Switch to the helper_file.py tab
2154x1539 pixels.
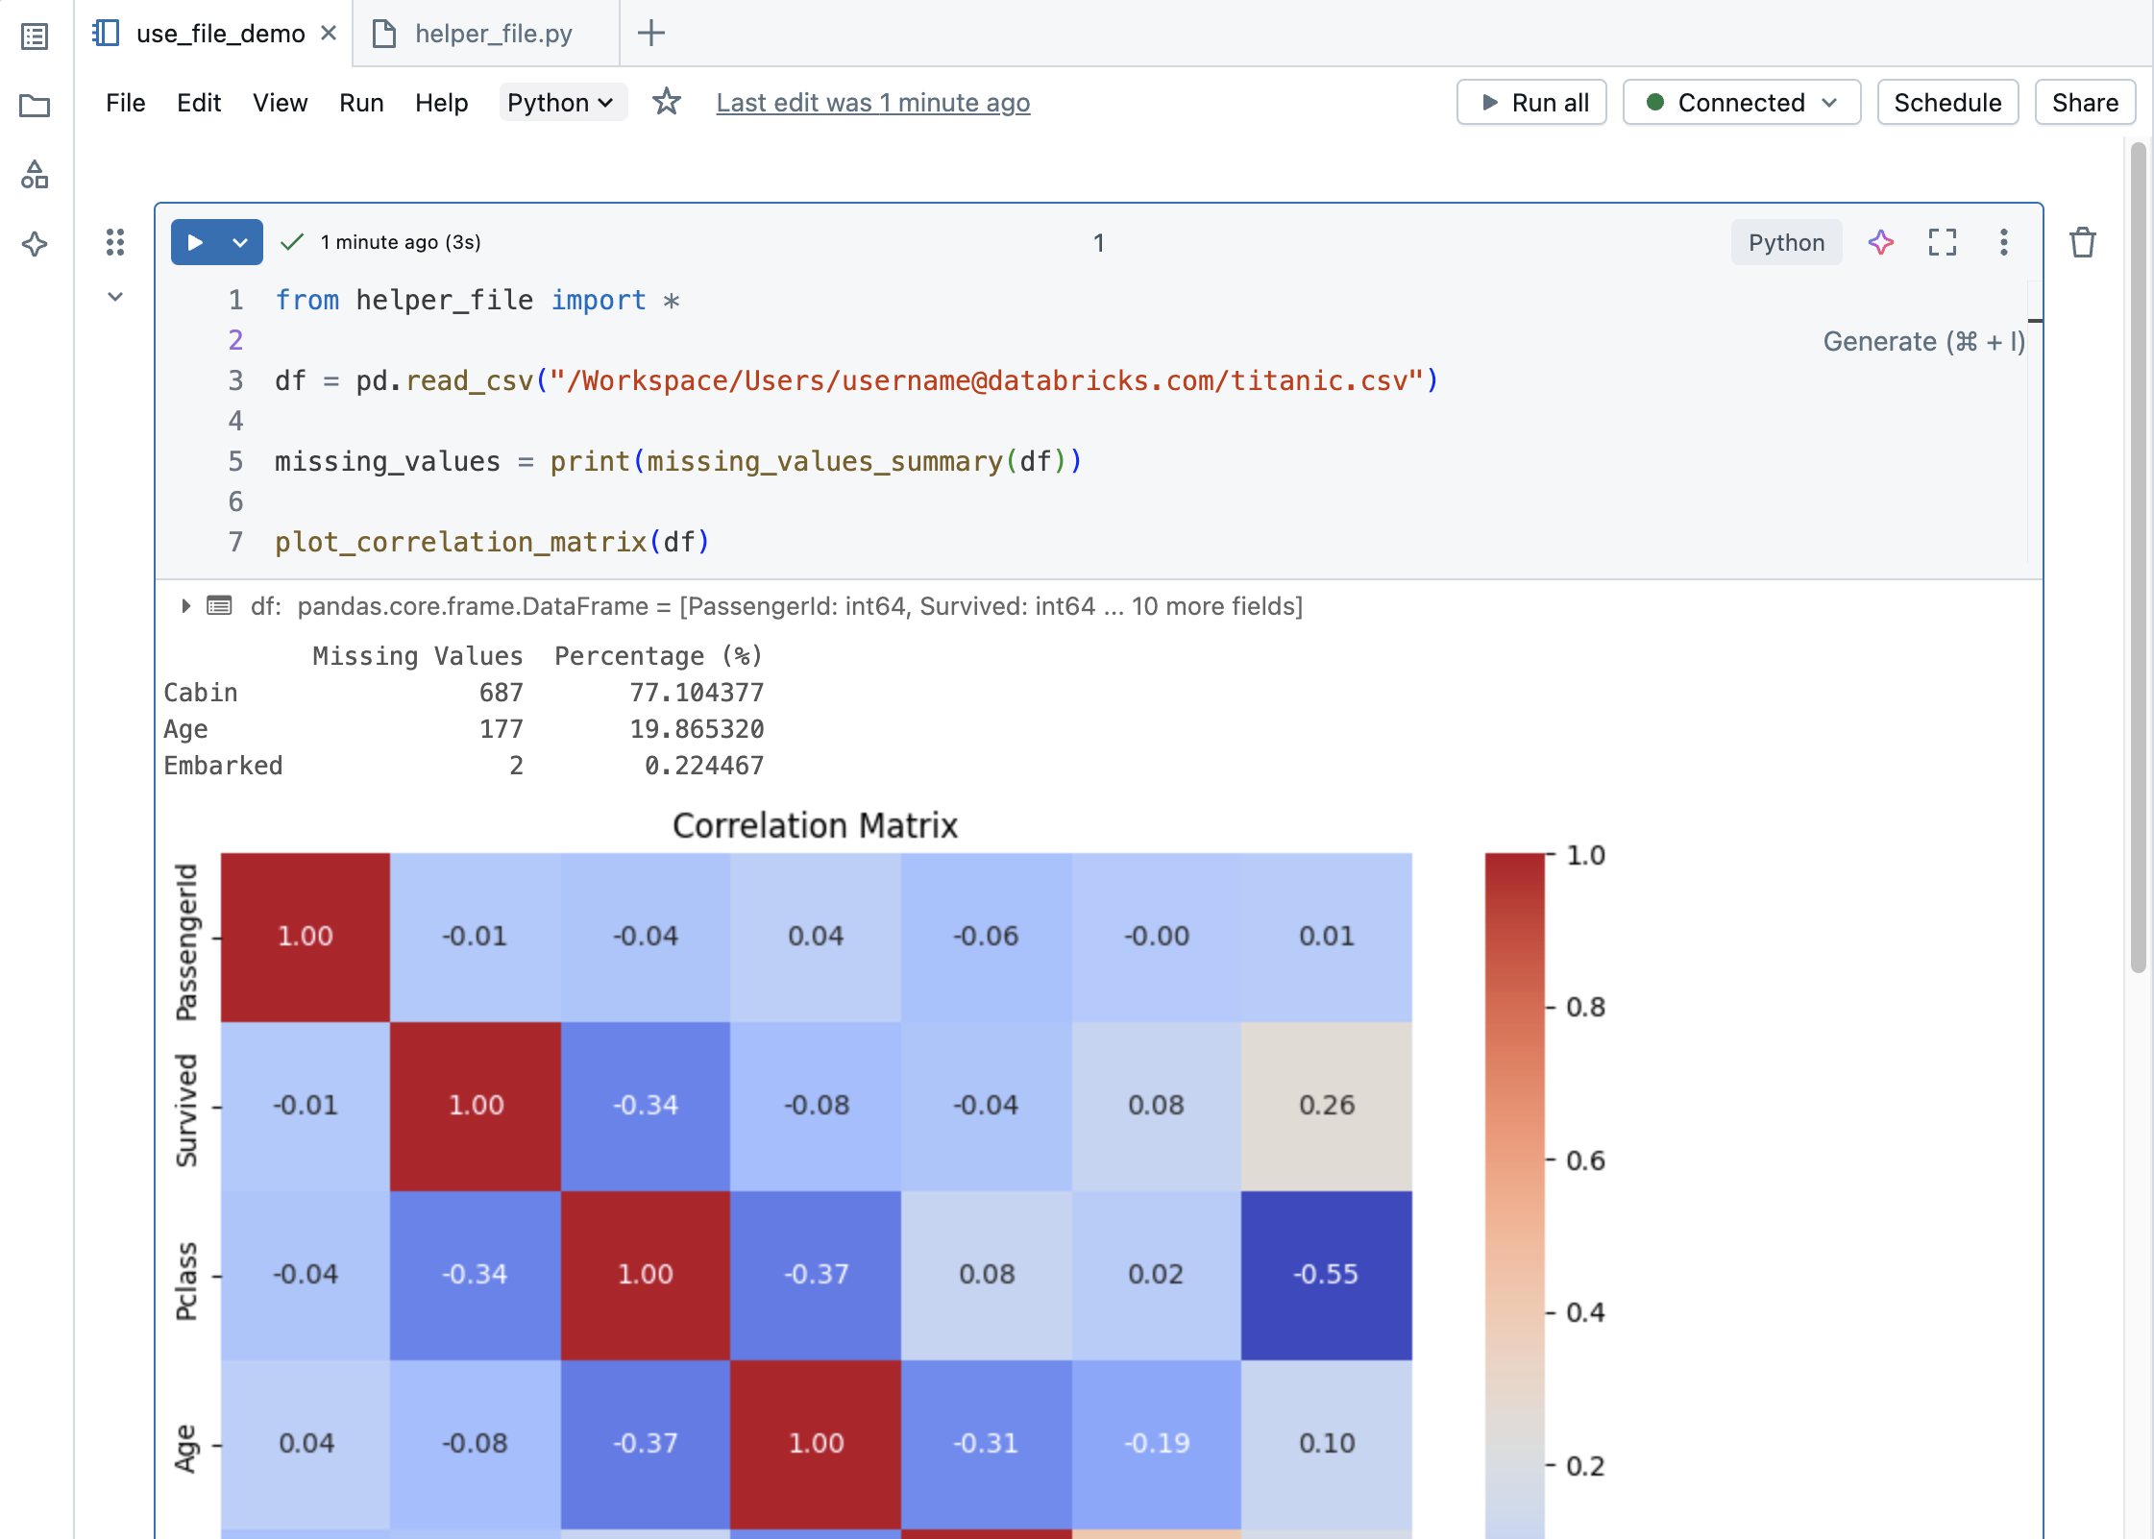click(x=492, y=34)
